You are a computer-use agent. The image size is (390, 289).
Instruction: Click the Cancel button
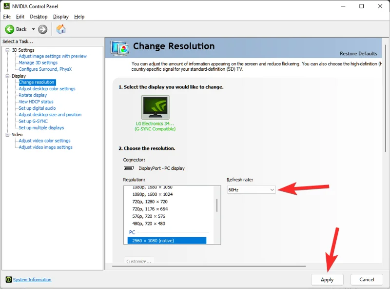(367, 280)
